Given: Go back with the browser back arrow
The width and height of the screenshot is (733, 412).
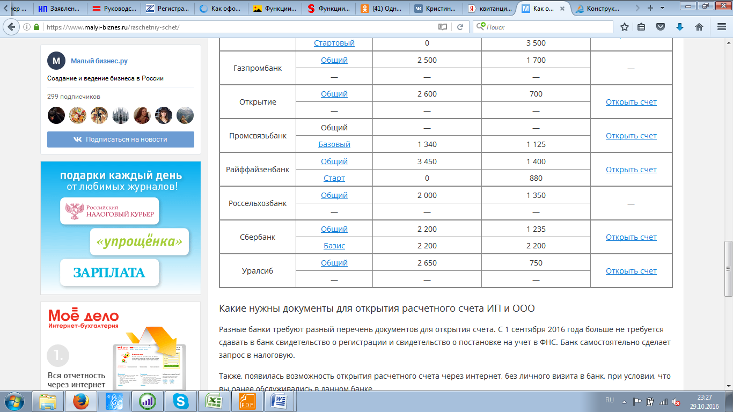Looking at the screenshot, I should pos(12,27).
